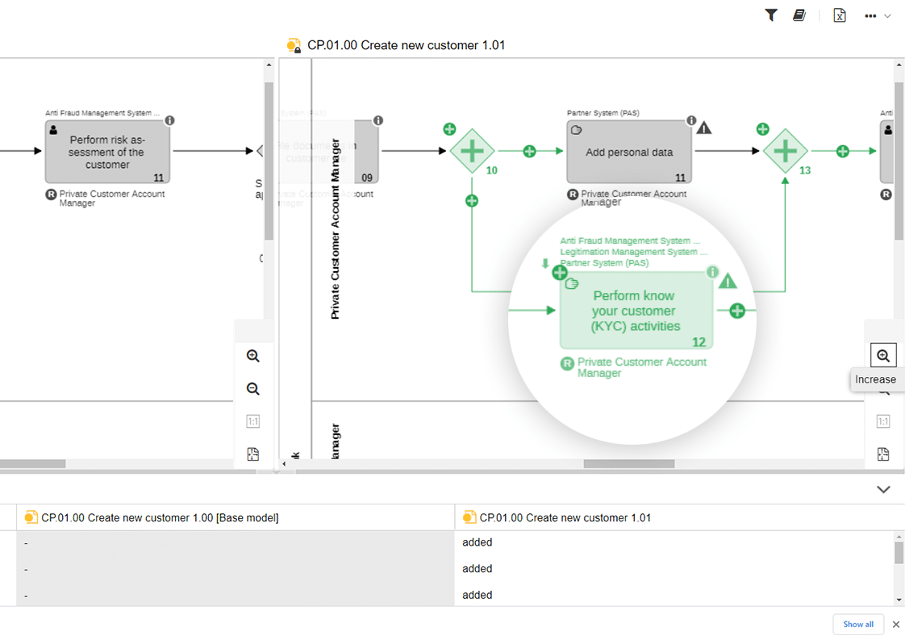The width and height of the screenshot is (905, 640).
Task: Open the three-dots more options menu
Action: pyautogui.click(x=871, y=15)
